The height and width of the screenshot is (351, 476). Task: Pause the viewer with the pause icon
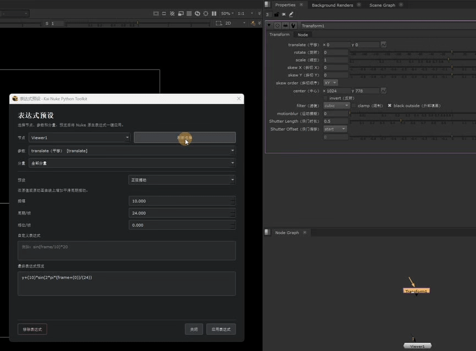(x=214, y=14)
